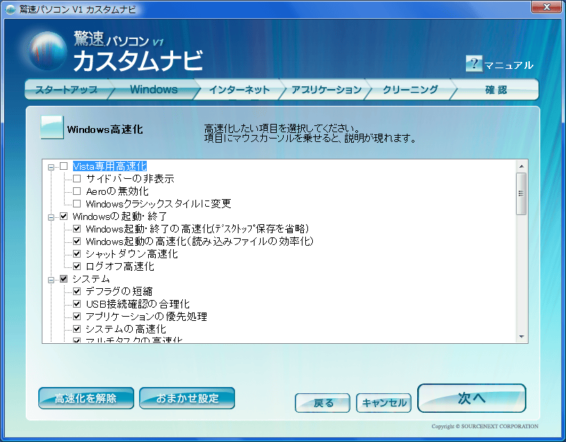Select the アプリケーションの優先処理 row text

(x=146, y=317)
